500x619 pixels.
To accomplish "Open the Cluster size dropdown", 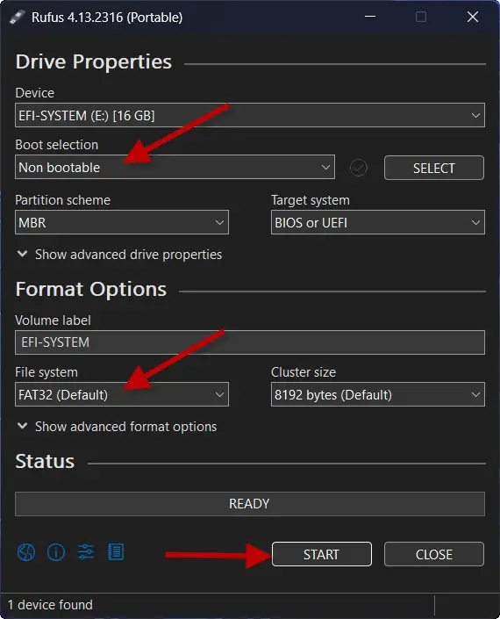I will point(378,394).
